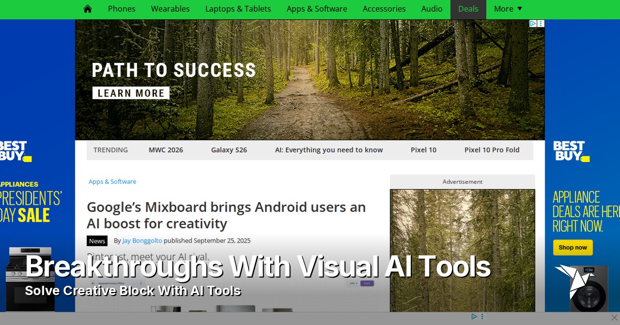The height and width of the screenshot is (325, 620).
Task: Open ad options dots in bottom bar
Action: pyautogui.click(x=482, y=316)
